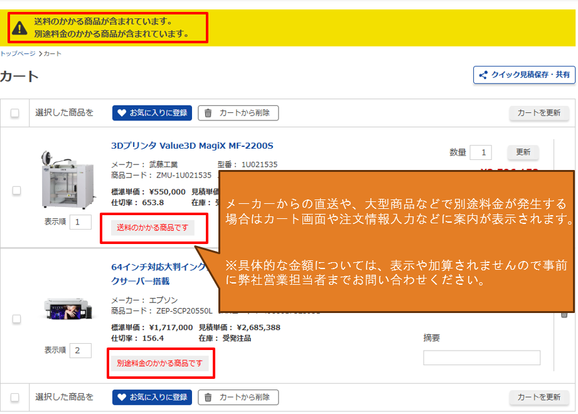Click the 数量 quantity input field
The width and height of the screenshot is (578, 414).
(481, 152)
